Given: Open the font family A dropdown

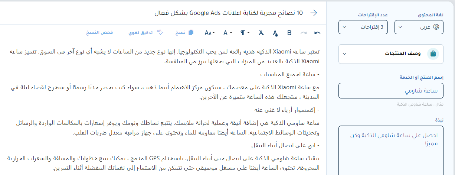Looking at the screenshot, I should (x=227, y=33).
